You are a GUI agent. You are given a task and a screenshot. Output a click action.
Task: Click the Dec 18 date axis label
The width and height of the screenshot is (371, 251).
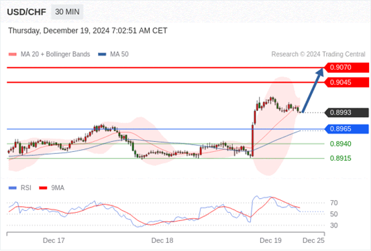coord(162,240)
